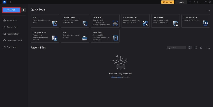The image size is (213, 107).
Task: Click the Compress PDF tool icon
Action: [x=205, y=23]
